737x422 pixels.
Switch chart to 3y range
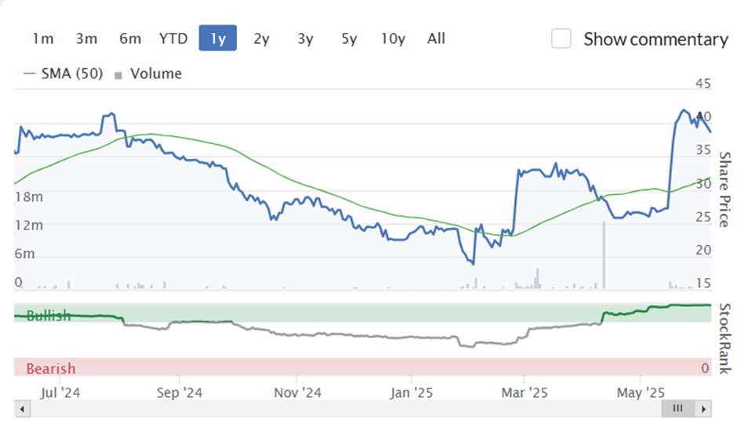[x=305, y=38]
